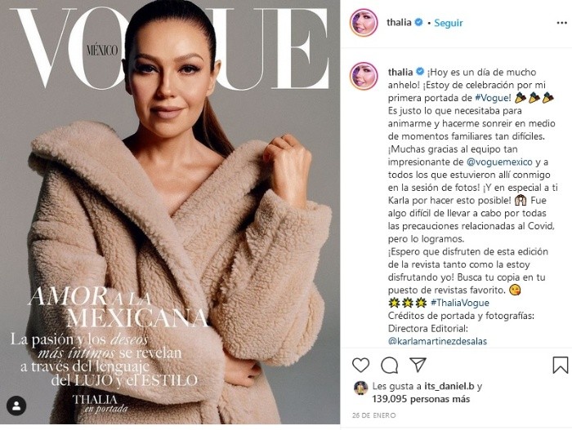The width and height of the screenshot is (572, 430).
Task: View the 139,095 personas más likes list
Action: pyautogui.click(x=421, y=399)
